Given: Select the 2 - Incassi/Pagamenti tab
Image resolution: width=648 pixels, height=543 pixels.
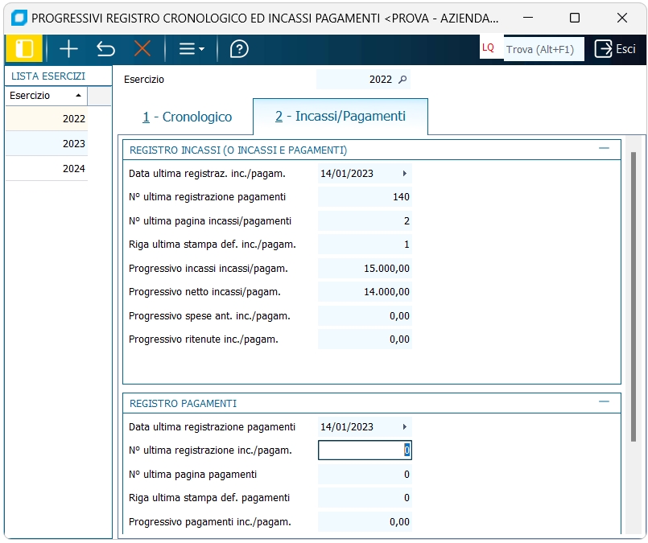Looking at the screenshot, I should tap(340, 117).
